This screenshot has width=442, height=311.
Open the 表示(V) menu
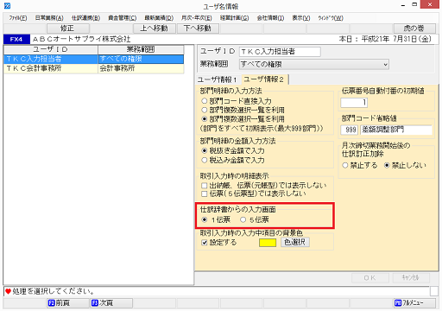(301, 18)
